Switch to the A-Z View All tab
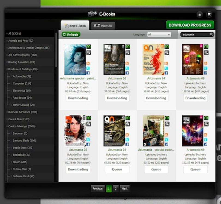Viewport: 221px width, 204px height. (x=103, y=26)
